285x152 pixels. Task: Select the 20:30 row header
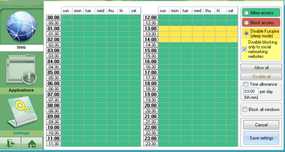(151, 111)
